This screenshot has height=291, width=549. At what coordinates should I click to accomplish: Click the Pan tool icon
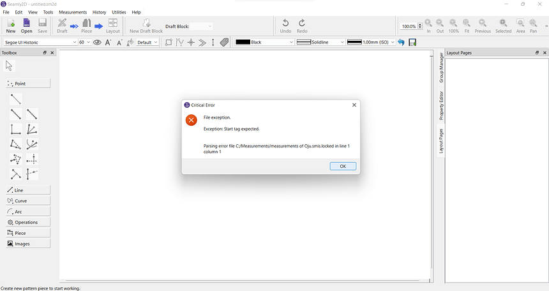(533, 23)
